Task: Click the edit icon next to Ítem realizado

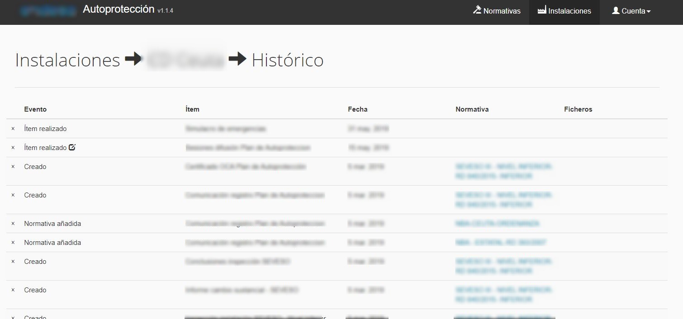Action: (x=72, y=147)
